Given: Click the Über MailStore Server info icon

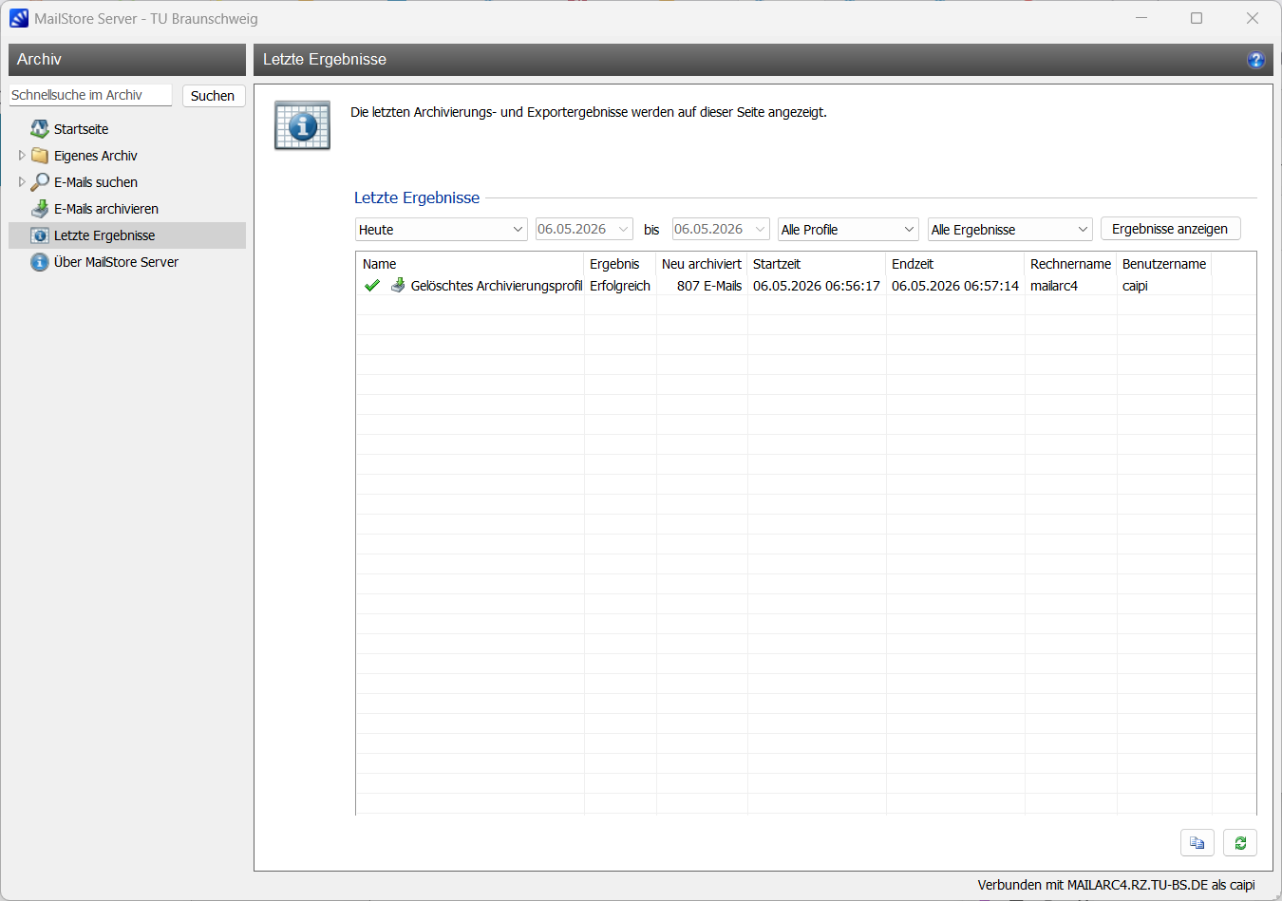Looking at the screenshot, I should pos(40,262).
